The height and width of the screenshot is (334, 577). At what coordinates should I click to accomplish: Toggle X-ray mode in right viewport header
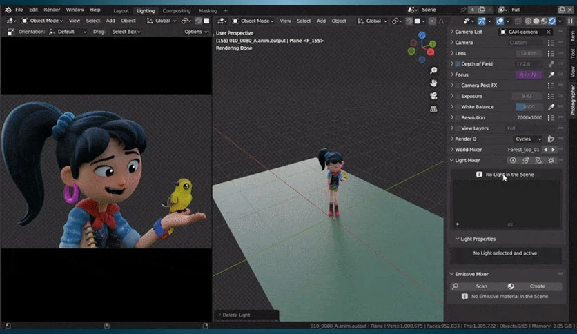point(518,21)
